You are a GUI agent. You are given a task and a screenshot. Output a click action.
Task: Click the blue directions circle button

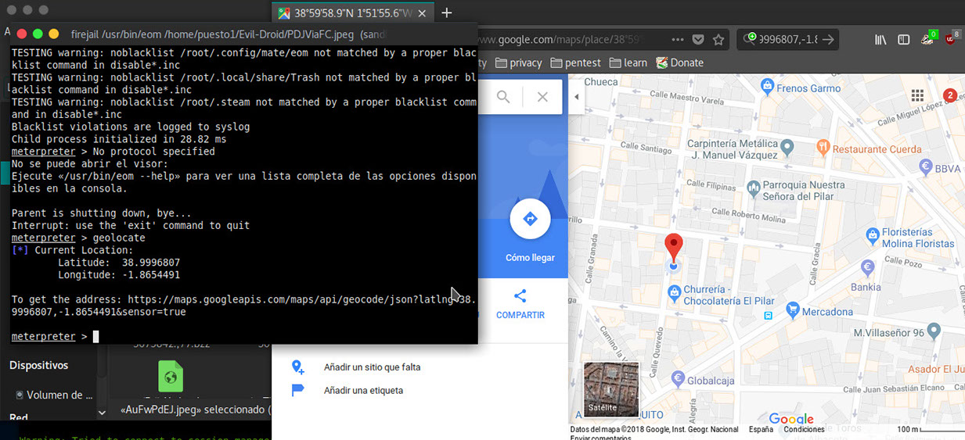[x=530, y=219]
